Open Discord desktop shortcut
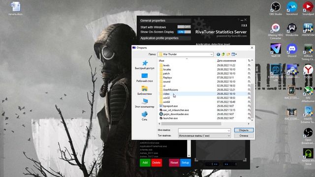The width and height of the screenshot is (315, 177). 292,51
